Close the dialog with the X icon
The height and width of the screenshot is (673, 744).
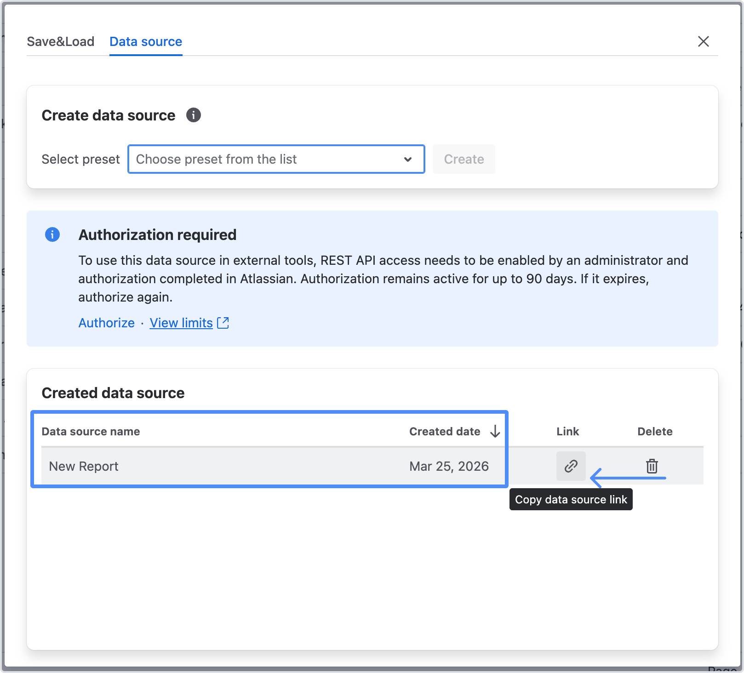[703, 41]
